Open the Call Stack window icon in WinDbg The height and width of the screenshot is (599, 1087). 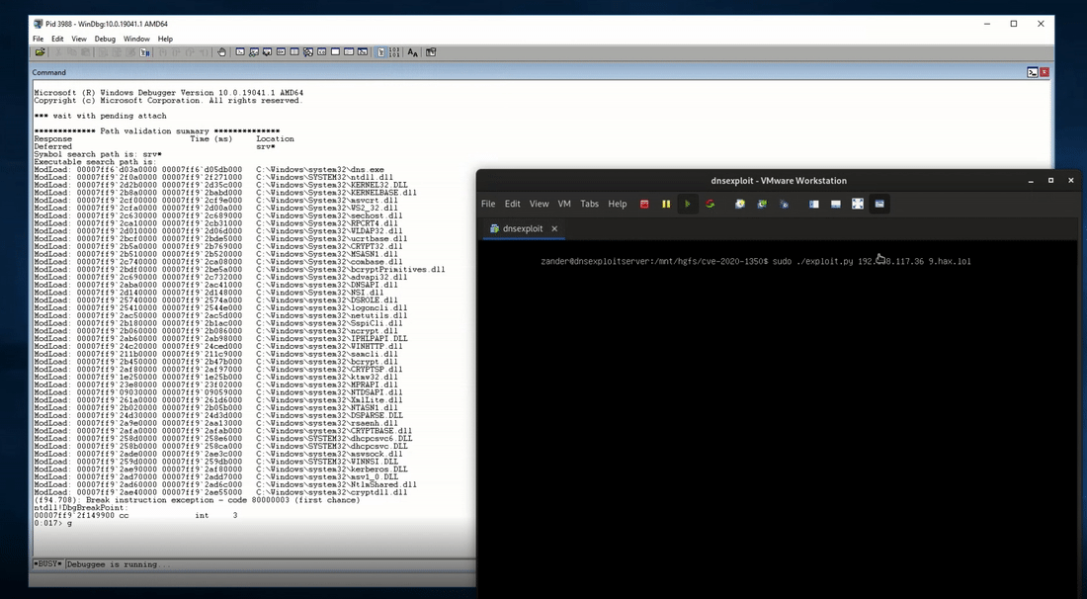click(307, 52)
